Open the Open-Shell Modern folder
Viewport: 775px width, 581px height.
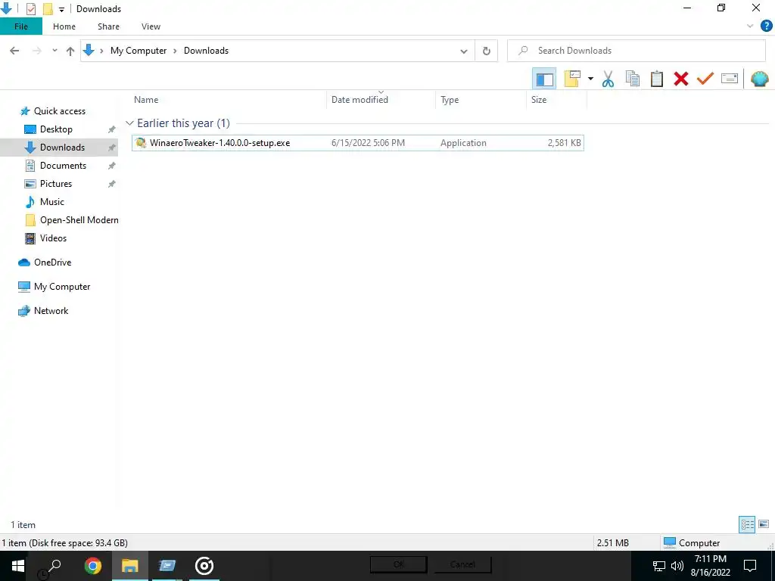(x=79, y=220)
